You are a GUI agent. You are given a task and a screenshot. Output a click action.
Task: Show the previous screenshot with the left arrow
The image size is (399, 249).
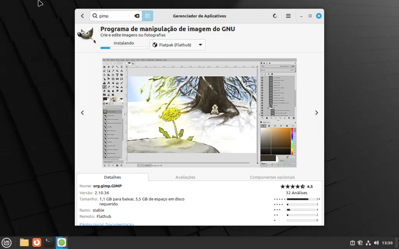pyautogui.click(x=82, y=112)
